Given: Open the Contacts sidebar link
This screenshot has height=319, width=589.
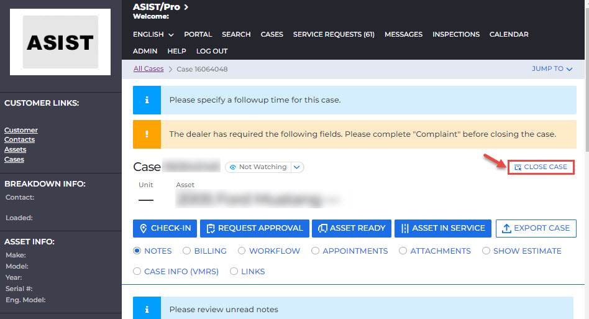Looking at the screenshot, I should tap(19, 139).
